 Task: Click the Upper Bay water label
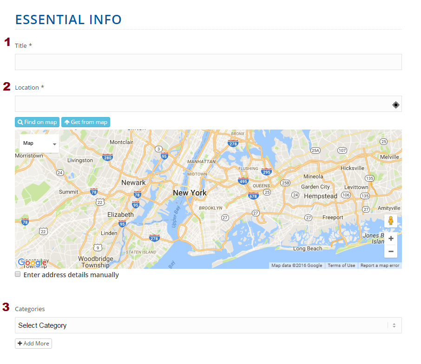(x=176, y=217)
